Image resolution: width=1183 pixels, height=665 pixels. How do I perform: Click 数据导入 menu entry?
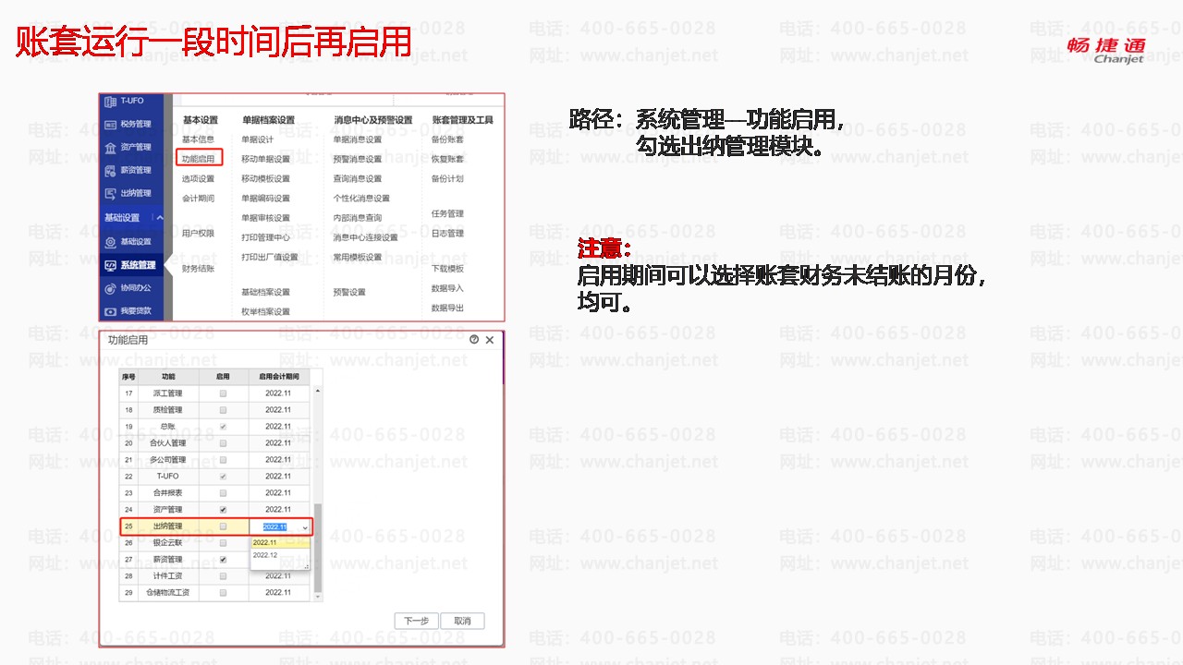(447, 288)
